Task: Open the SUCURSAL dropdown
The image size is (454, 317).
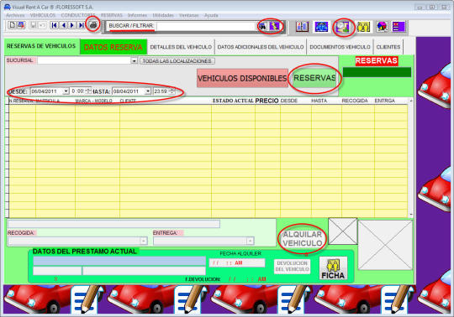Action: (134, 61)
